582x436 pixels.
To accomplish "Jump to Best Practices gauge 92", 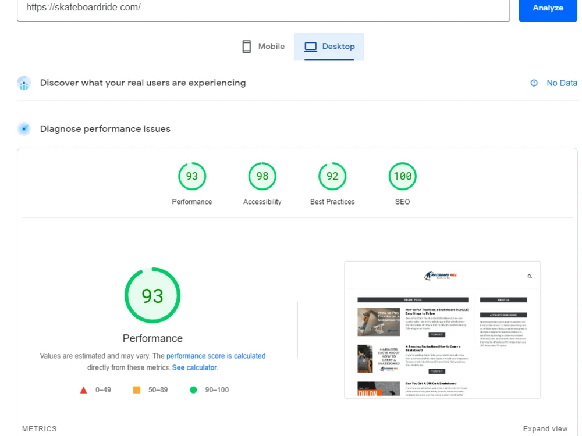I will [x=332, y=176].
